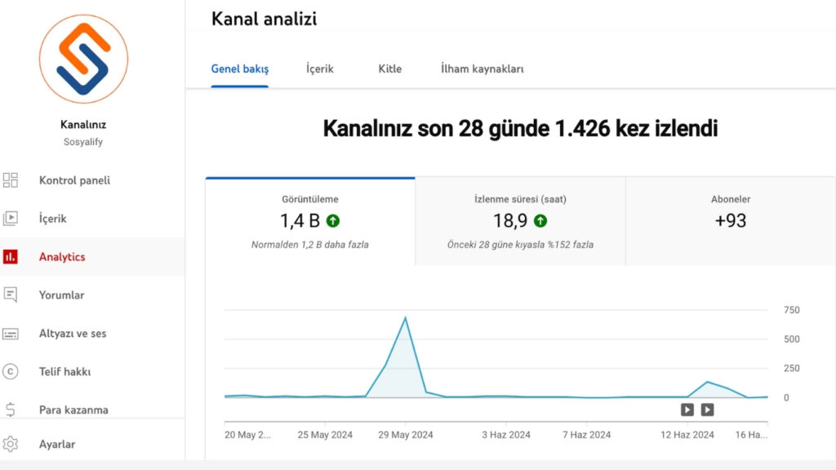Click the +93 subscribers value
This screenshot has height=470, width=836.
pos(731,220)
